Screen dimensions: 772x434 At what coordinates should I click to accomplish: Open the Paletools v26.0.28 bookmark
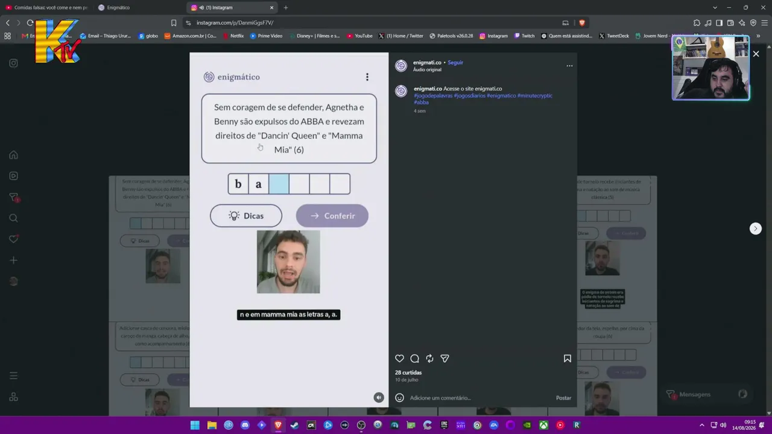[452, 36]
